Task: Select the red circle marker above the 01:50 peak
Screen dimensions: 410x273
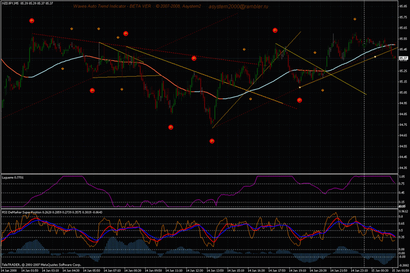Action: (x=31, y=21)
